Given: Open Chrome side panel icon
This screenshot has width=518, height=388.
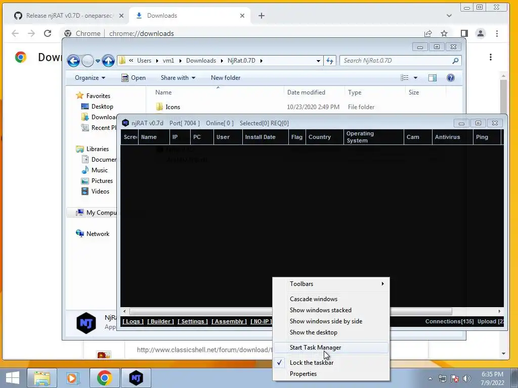Looking at the screenshot, I should pos(464,33).
